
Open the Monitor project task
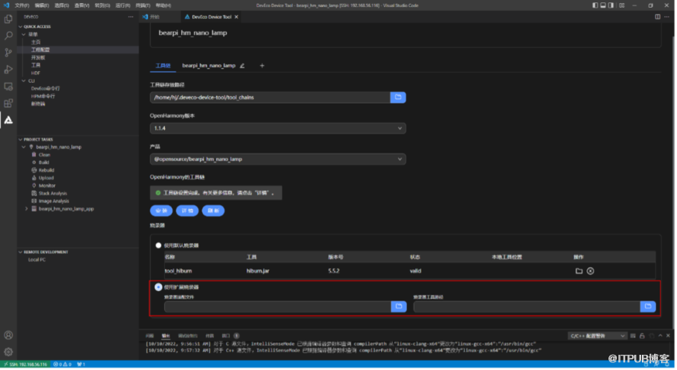47,186
